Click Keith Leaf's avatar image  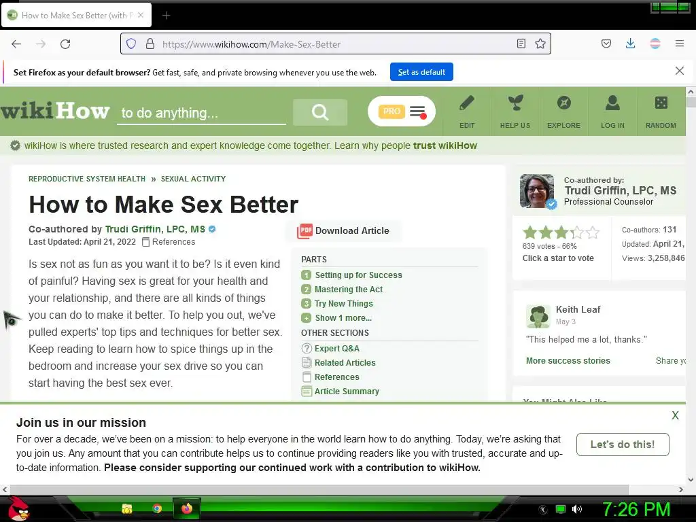pyautogui.click(x=538, y=317)
